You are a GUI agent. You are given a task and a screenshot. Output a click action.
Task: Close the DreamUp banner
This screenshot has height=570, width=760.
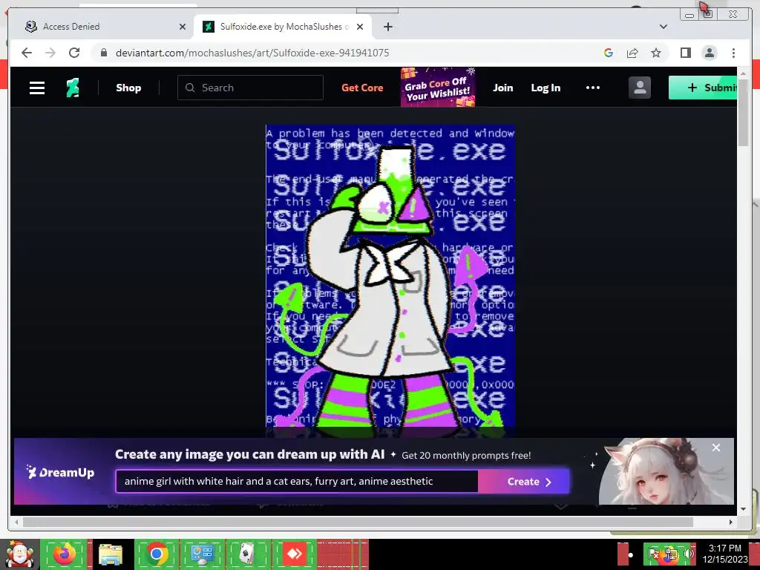(716, 448)
